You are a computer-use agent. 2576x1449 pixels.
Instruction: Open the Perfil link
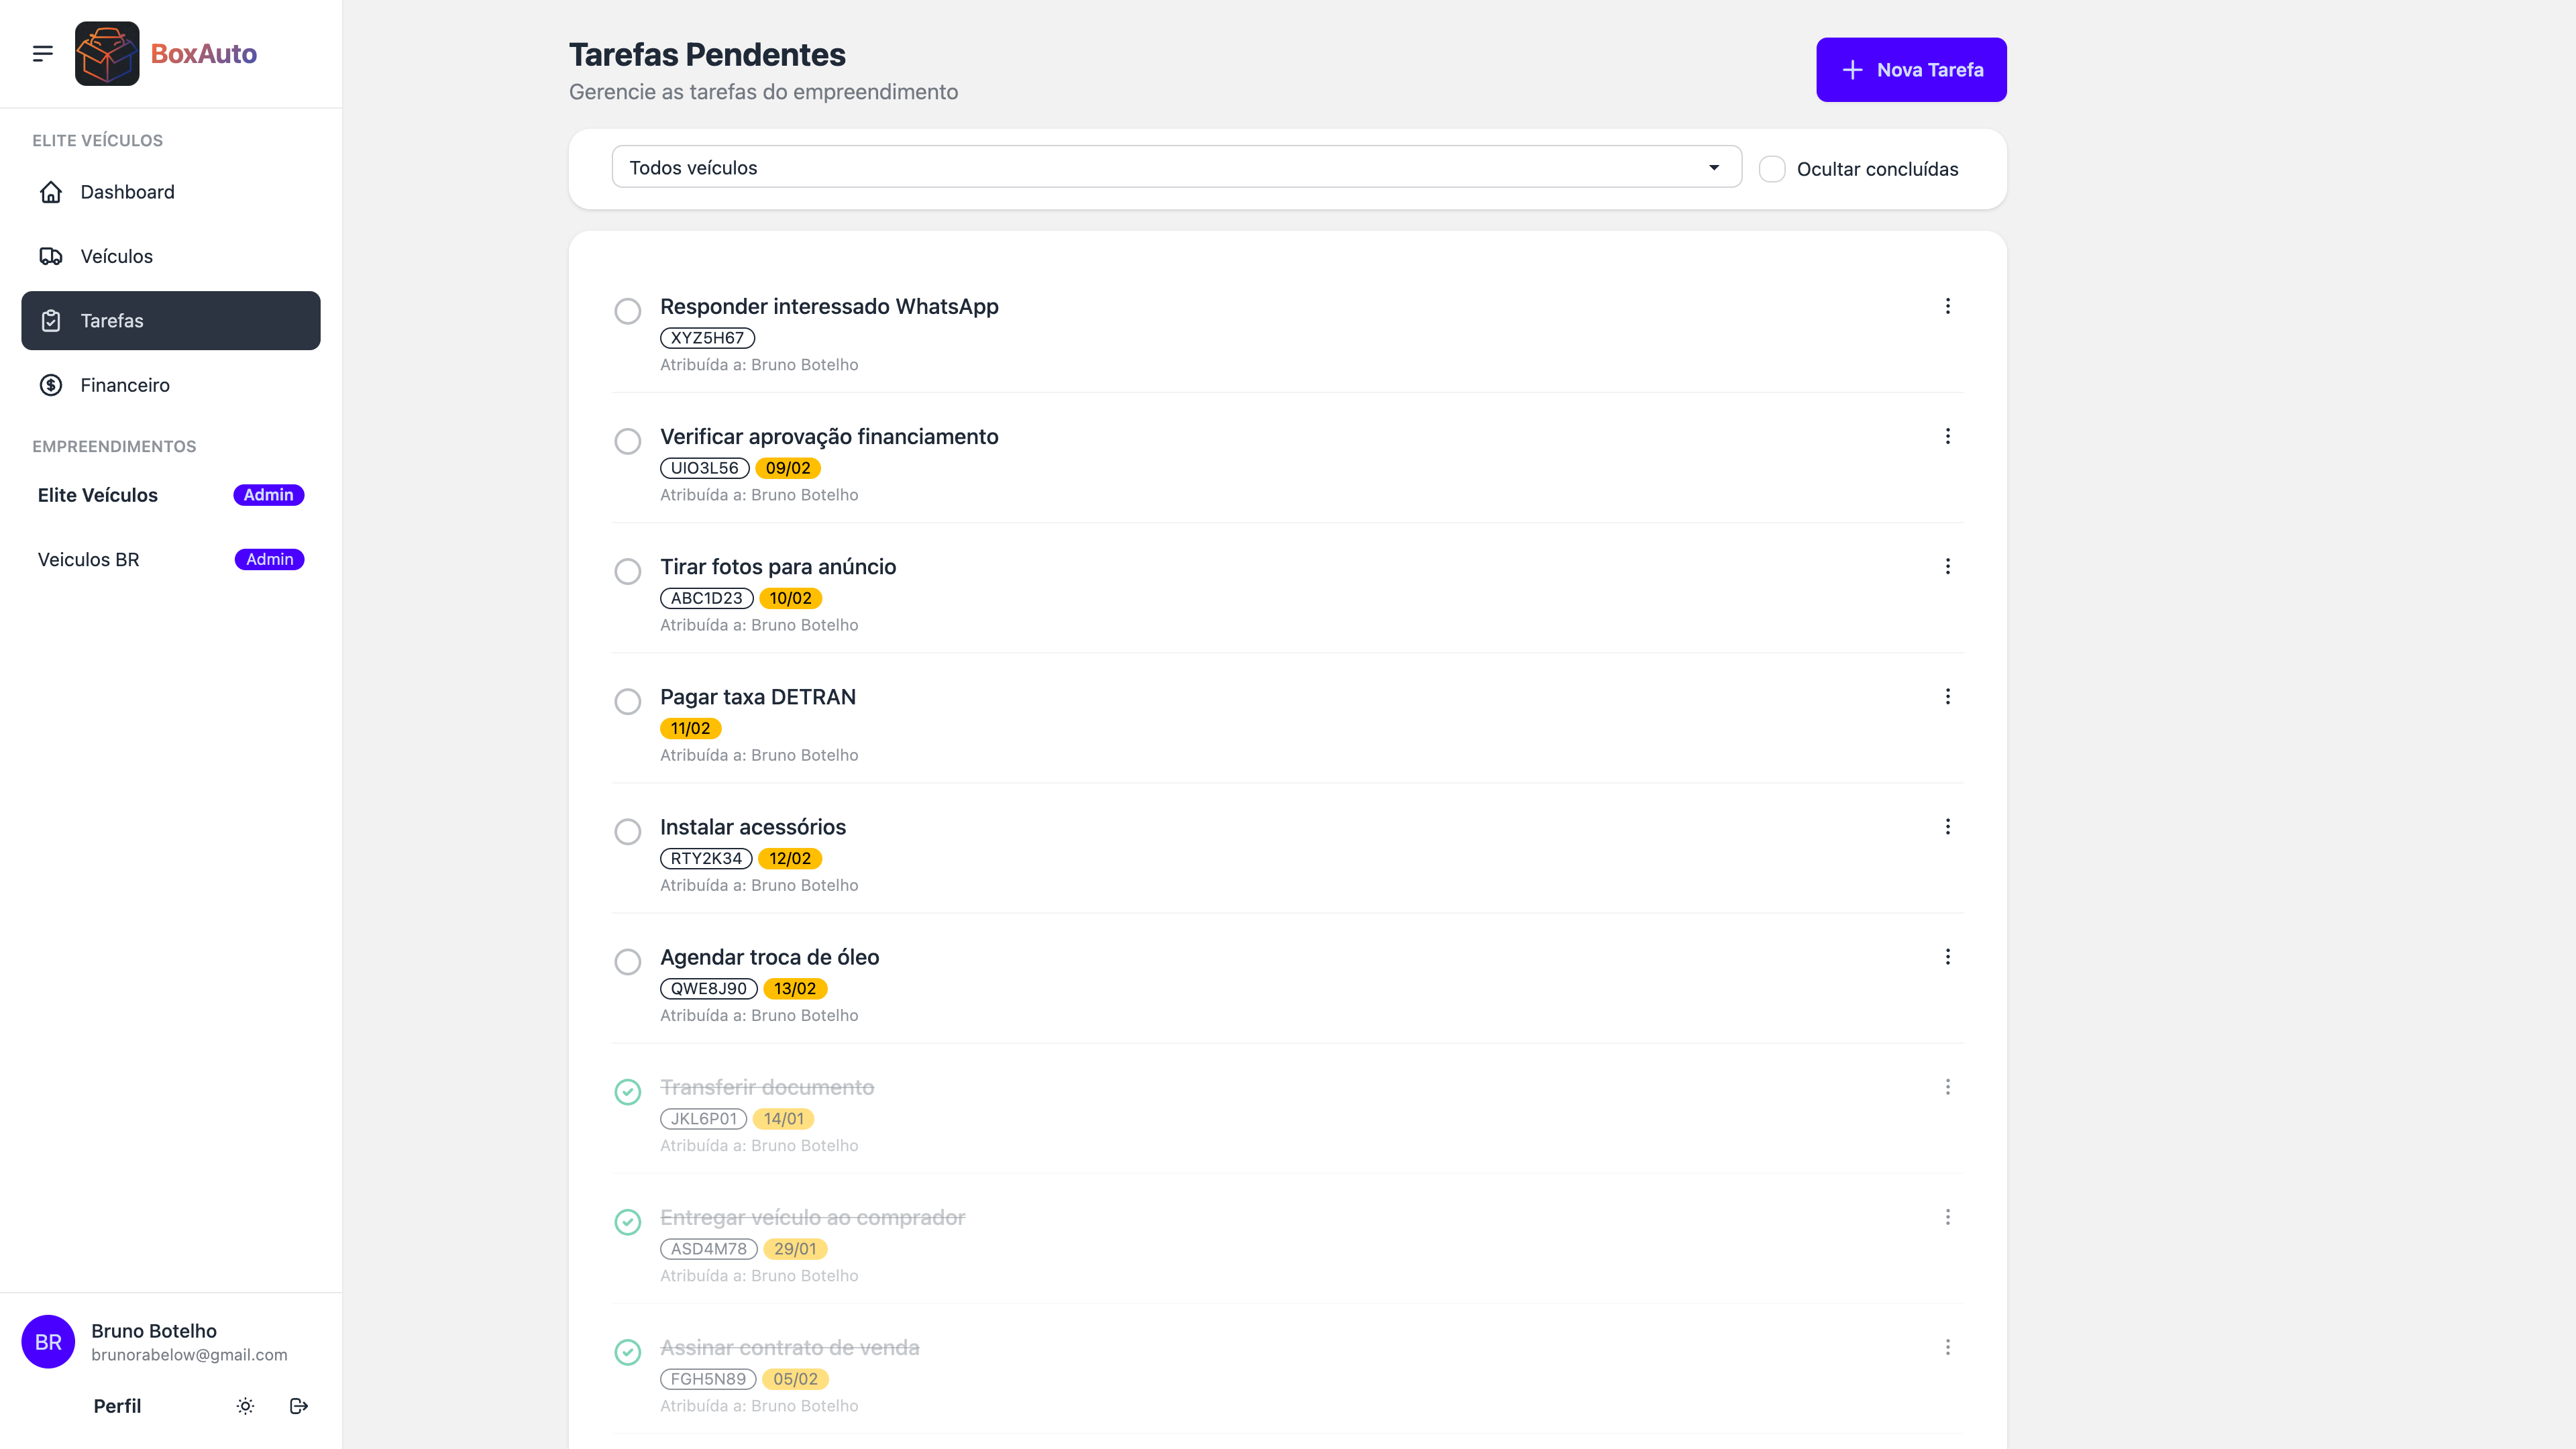click(117, 1406)
